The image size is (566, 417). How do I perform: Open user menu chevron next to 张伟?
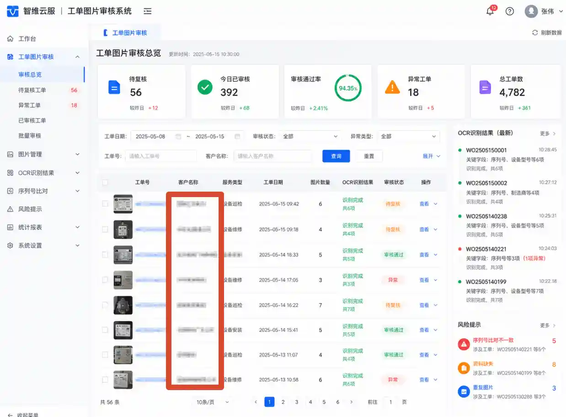tap(561, 11)
